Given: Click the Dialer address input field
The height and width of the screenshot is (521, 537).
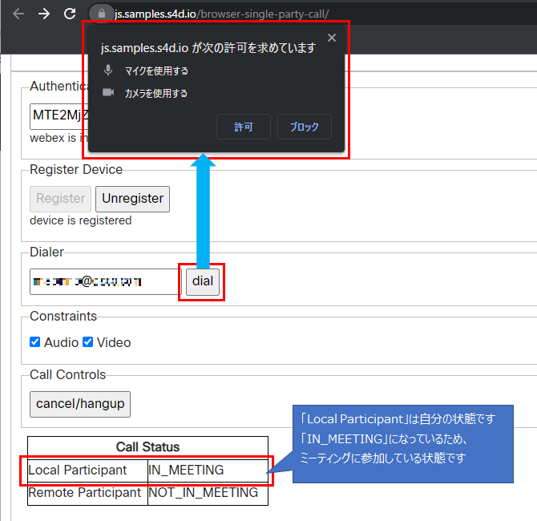Looking at the screenshot, I should (x=104, y=282).
